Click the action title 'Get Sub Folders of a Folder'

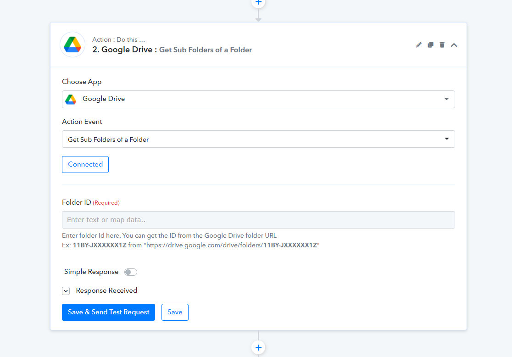206,50
